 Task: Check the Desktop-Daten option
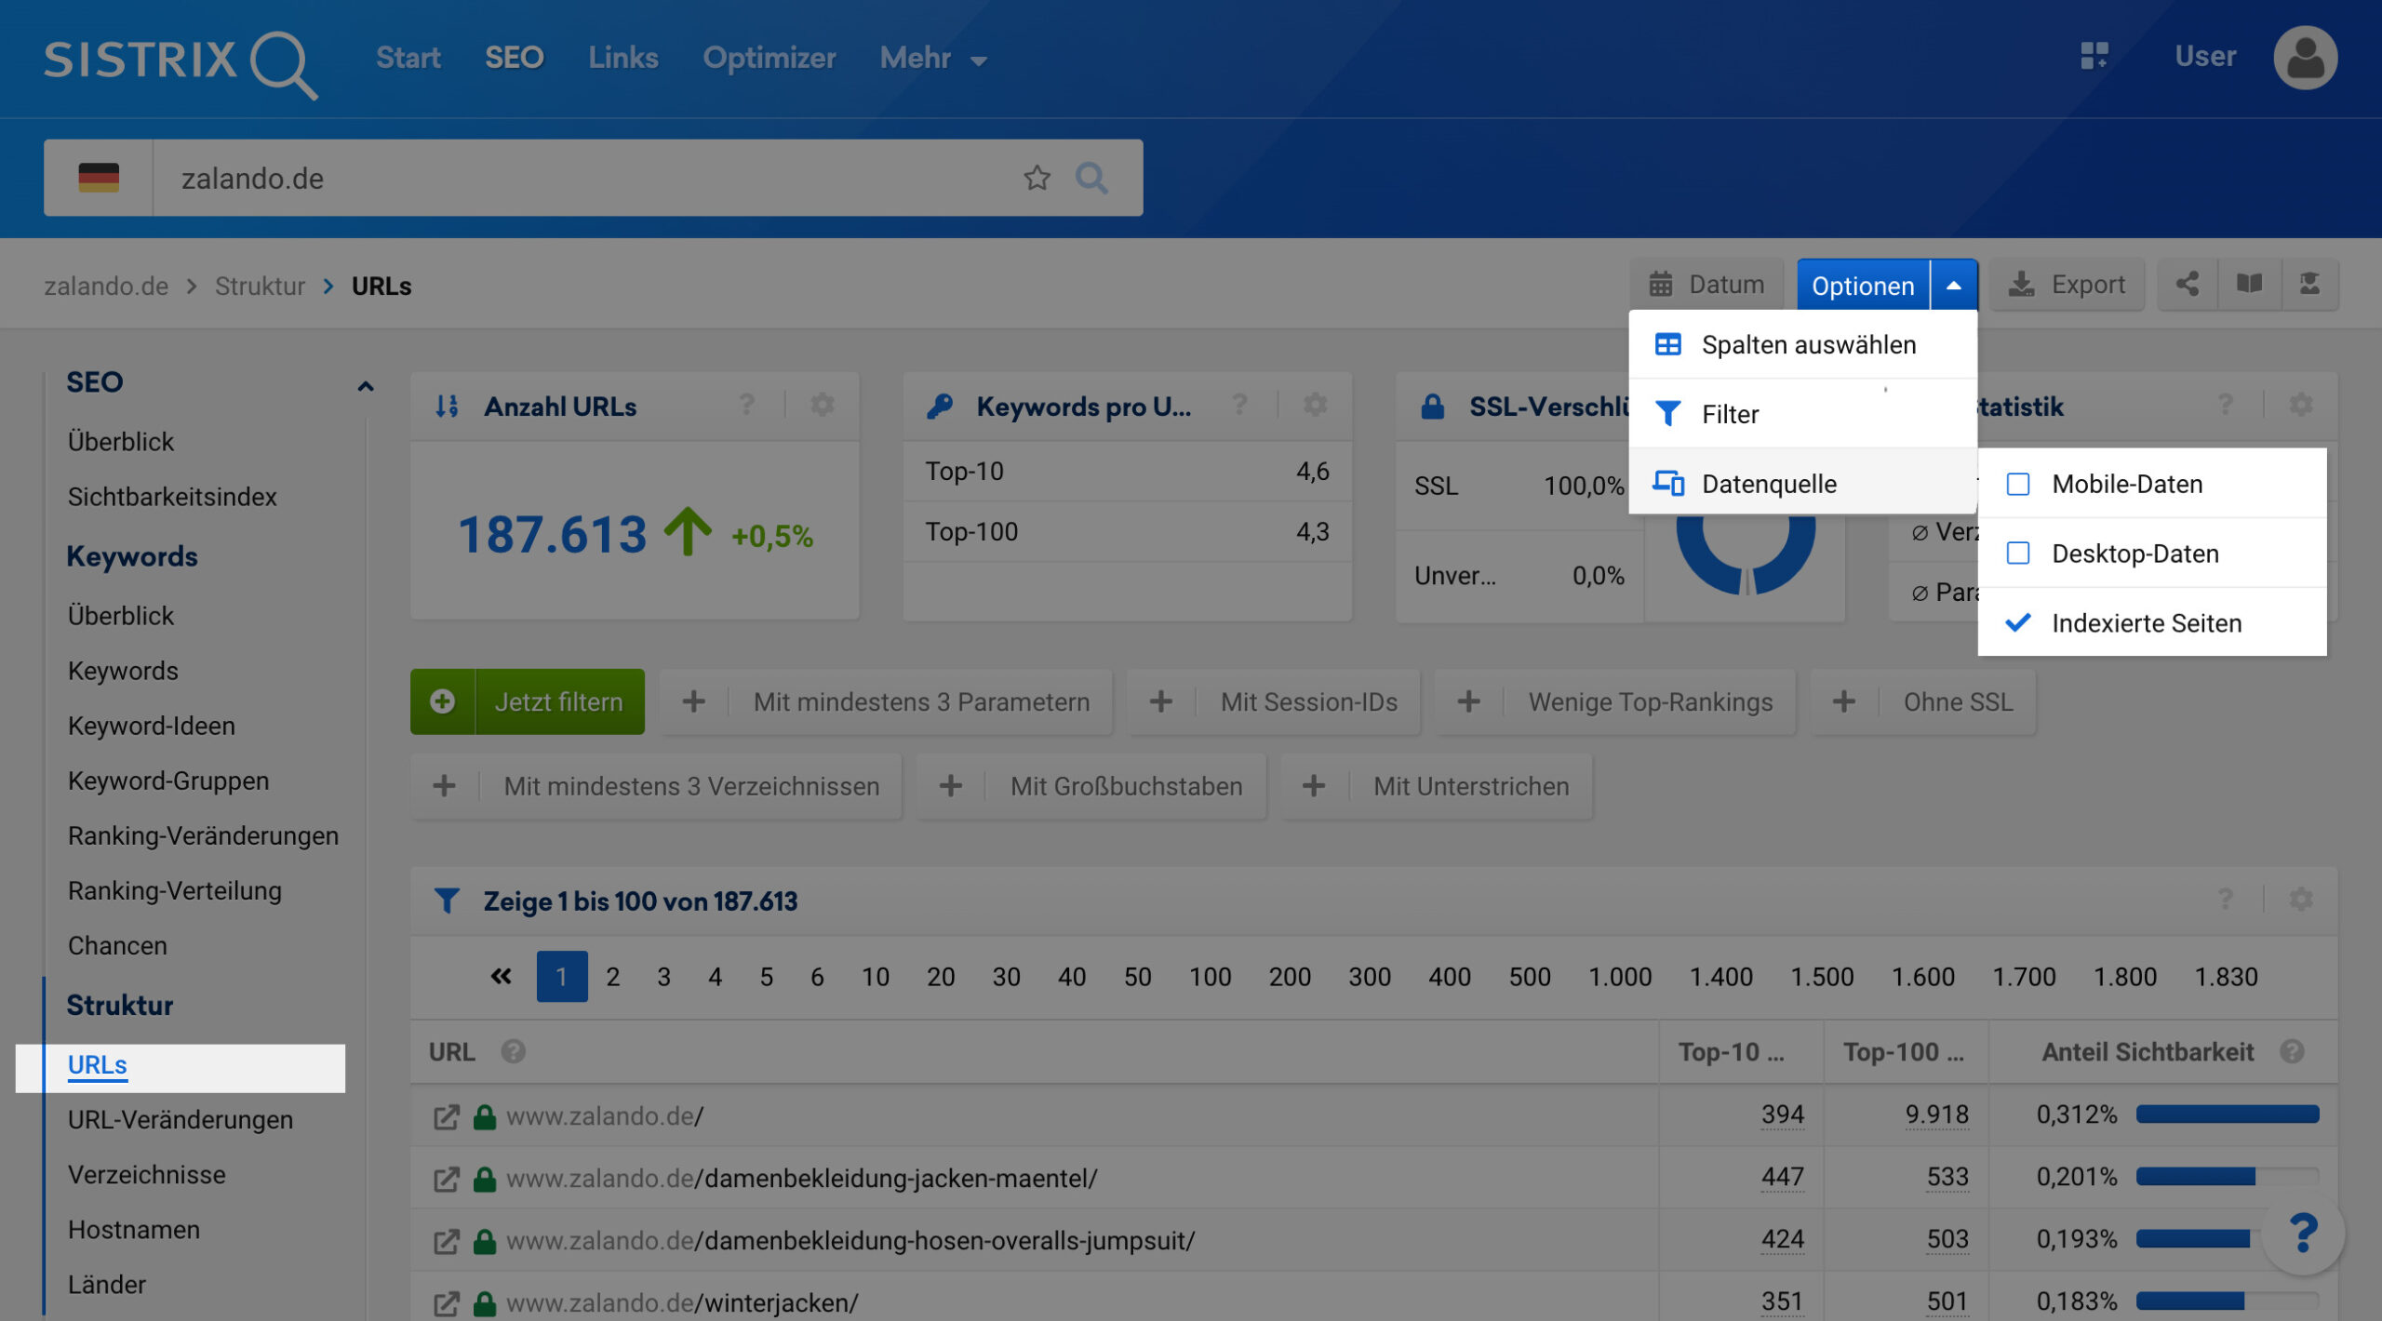click(x=2017, y=554)
